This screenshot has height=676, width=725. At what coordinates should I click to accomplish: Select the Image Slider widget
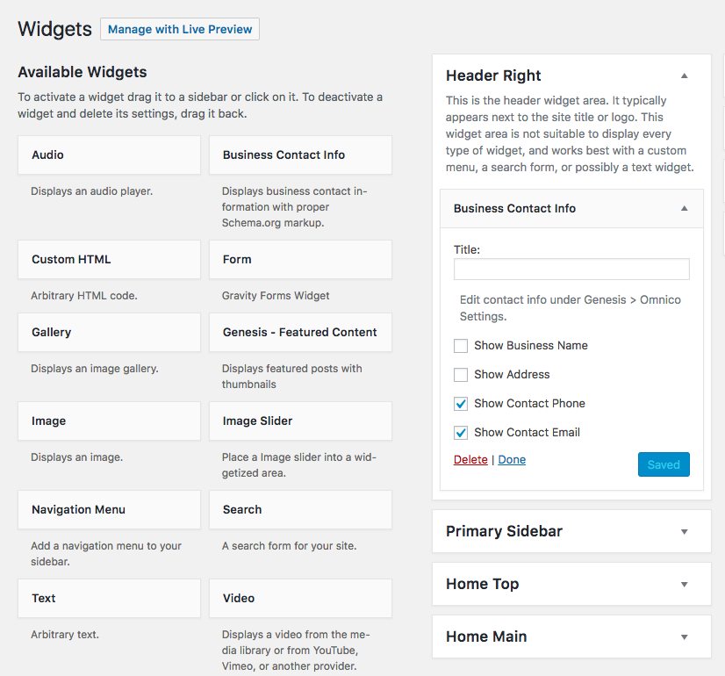pos(300,421)
